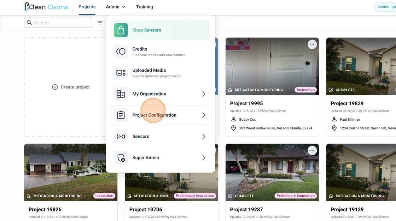Open My Organization submenu
The width and height of the screenshot is (396, 221).
pyautogui.click(x=161, y=94)
